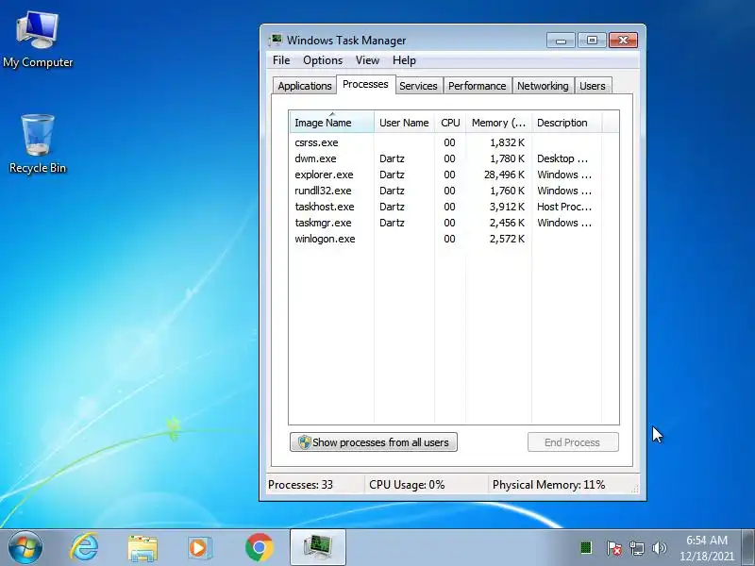The height and width of the screenshot is (566, 755).
Task: Launch Windows Media Player from taskbar
Action: 199,548
